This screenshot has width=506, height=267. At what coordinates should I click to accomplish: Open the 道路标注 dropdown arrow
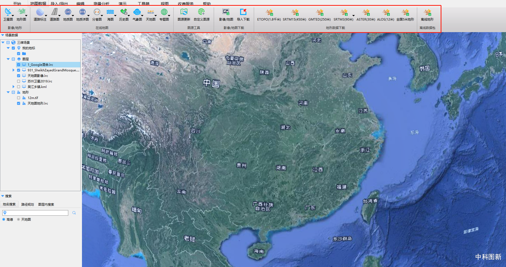click(x=46, y=16)
